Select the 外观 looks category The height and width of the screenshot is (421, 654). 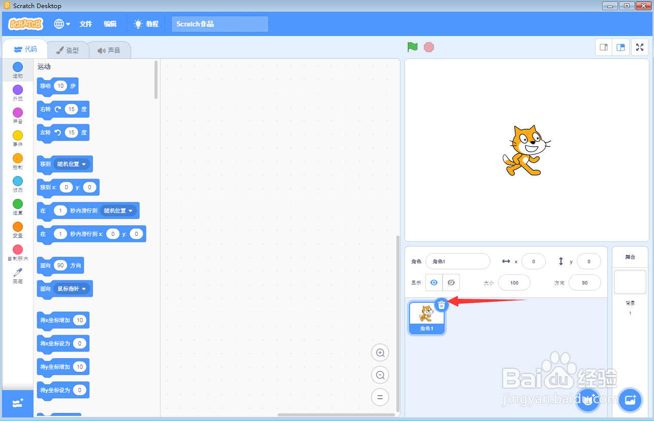[x=18, y=93]
